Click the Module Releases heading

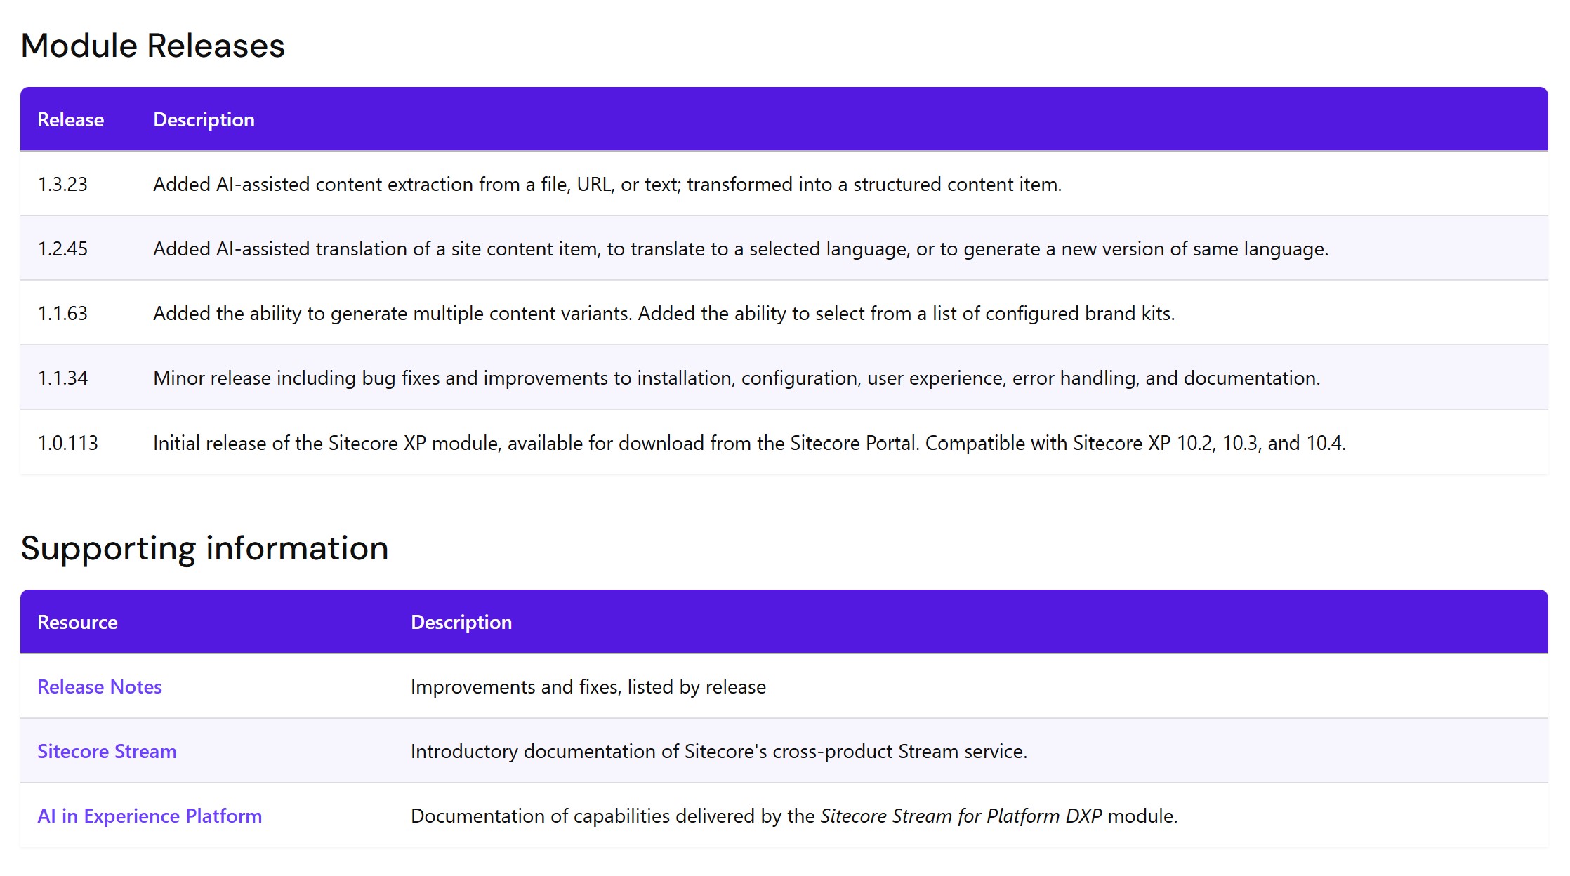153,46
